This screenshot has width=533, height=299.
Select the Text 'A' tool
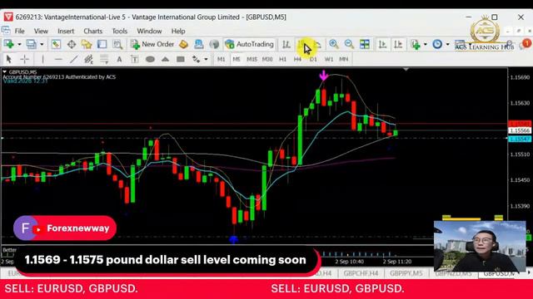119,59
